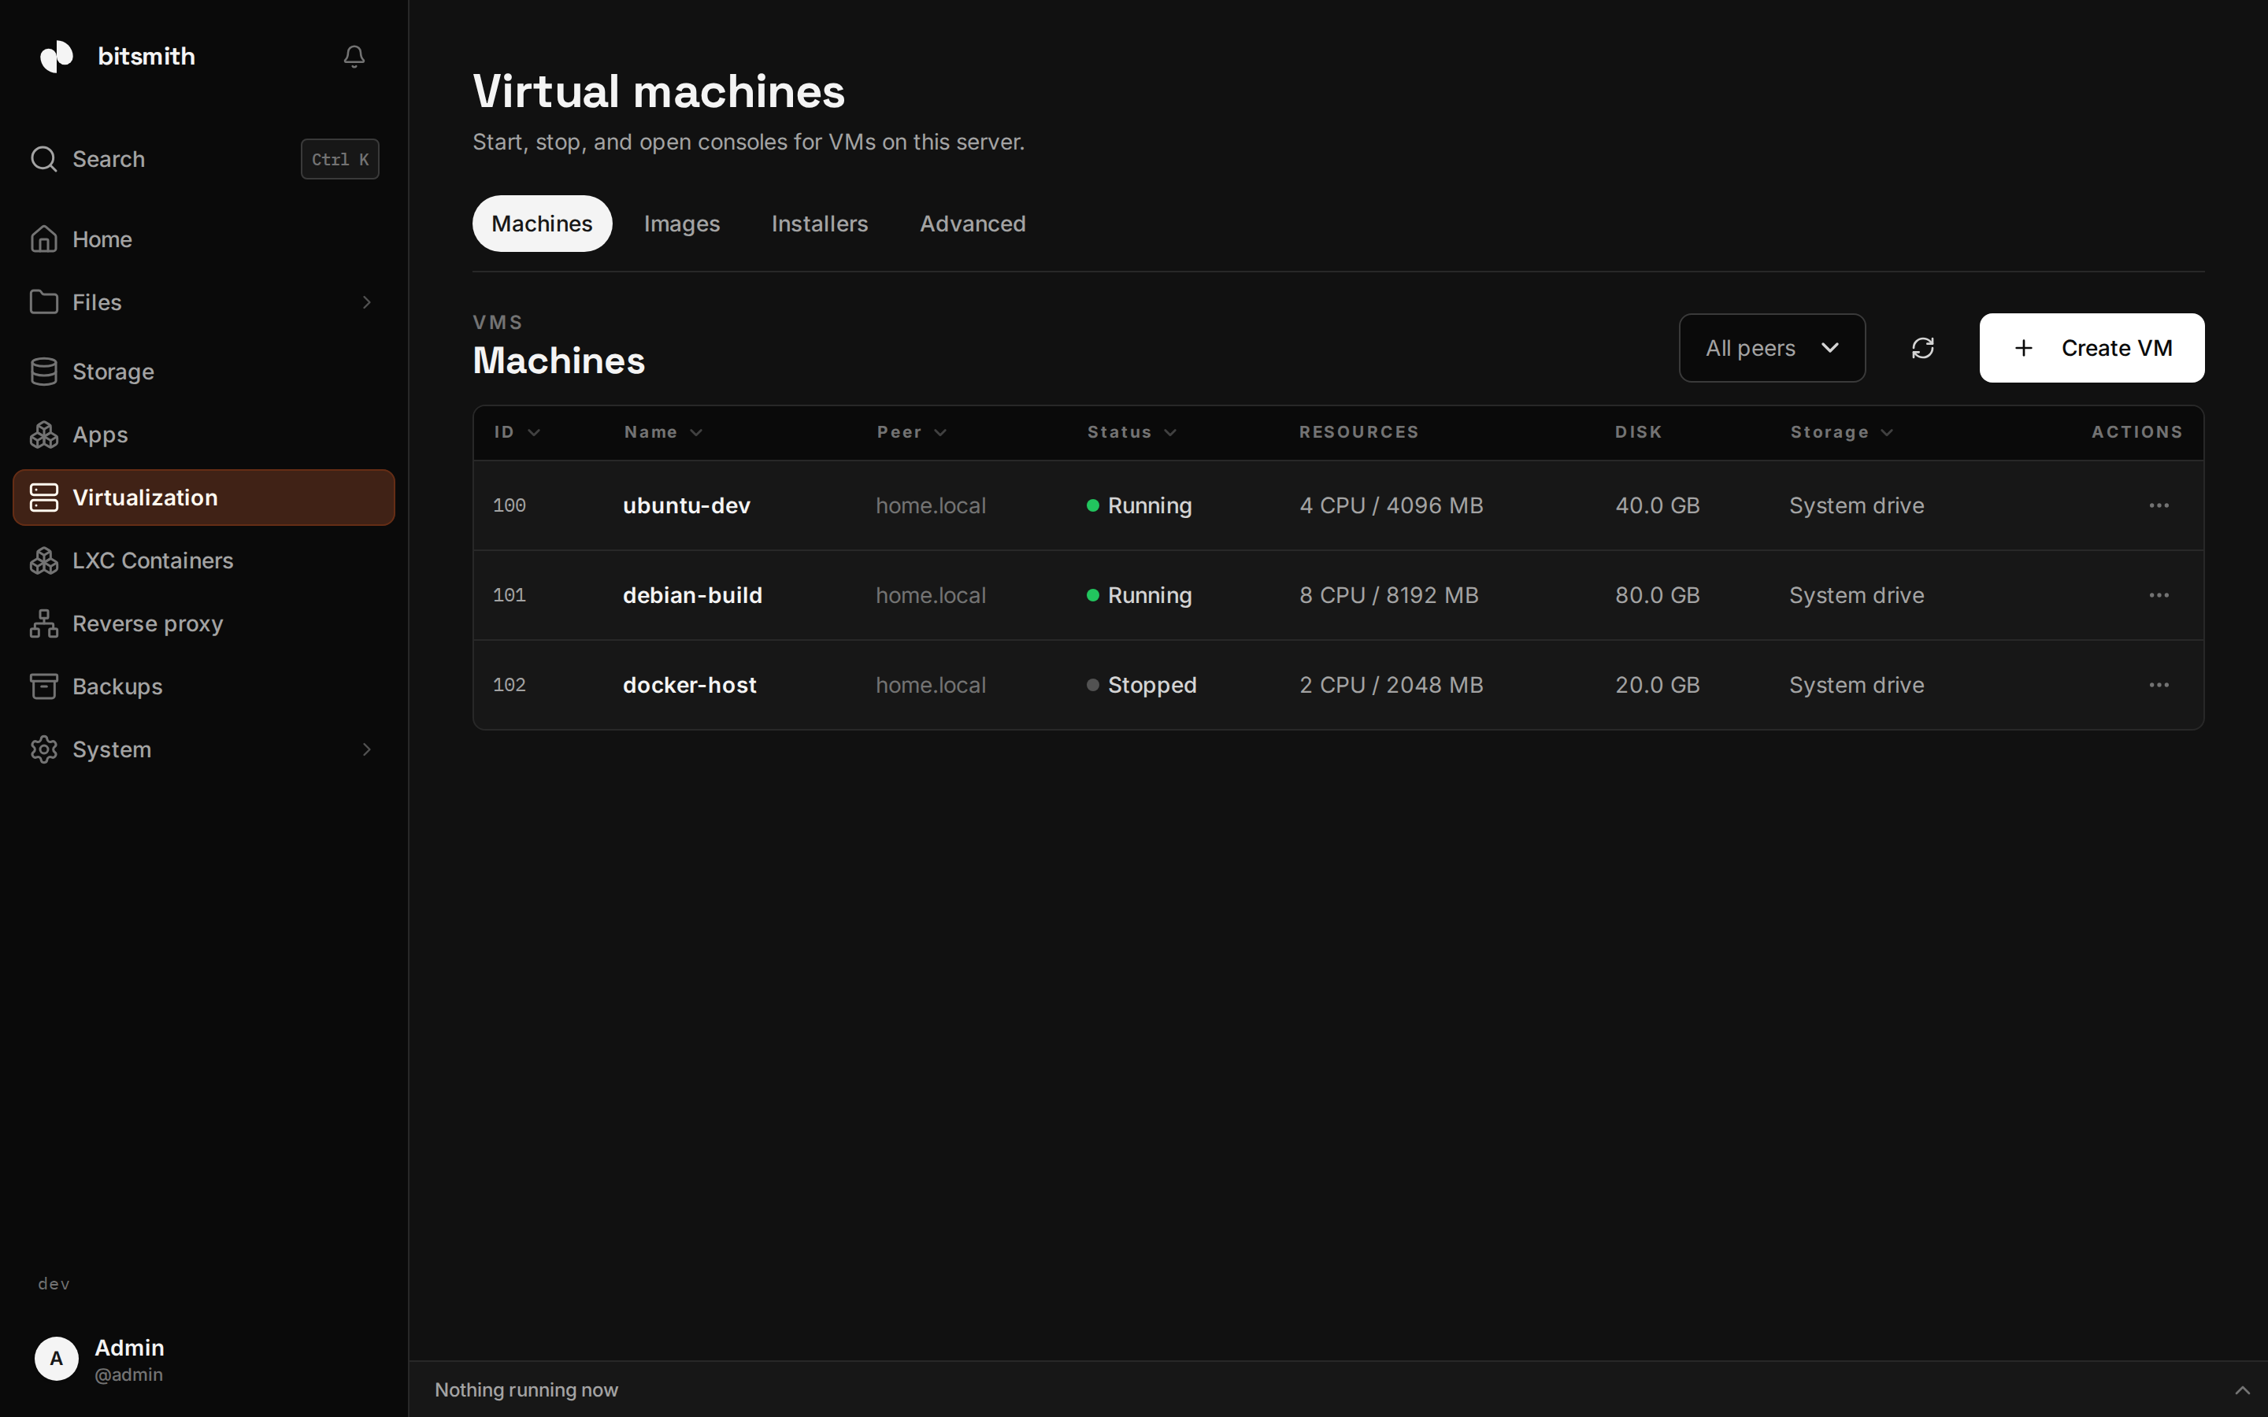Click the Apps boxes icon
This screenshot has width=2268, height=1417.
(44, 435)
